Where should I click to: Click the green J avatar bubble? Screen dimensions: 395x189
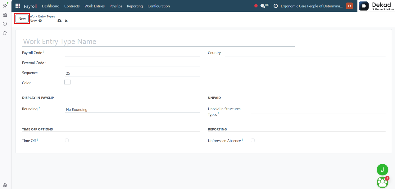tap(382, 169)
